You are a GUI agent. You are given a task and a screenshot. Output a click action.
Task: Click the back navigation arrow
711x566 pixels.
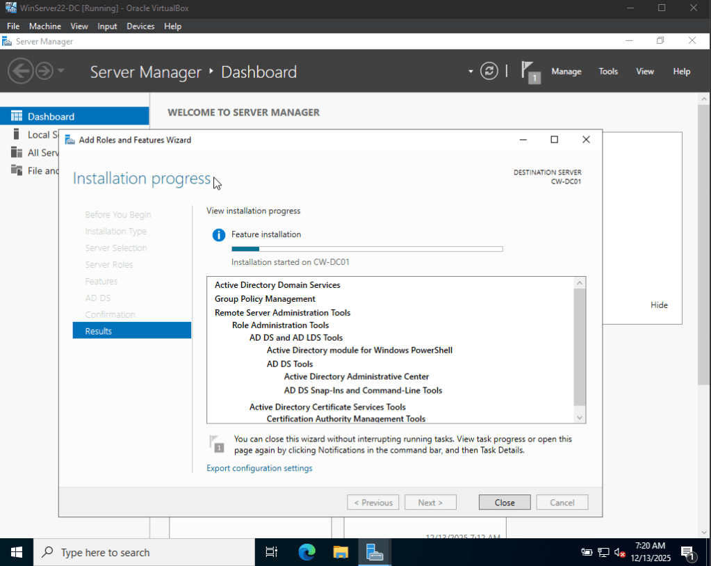click(x=20, y=71)
